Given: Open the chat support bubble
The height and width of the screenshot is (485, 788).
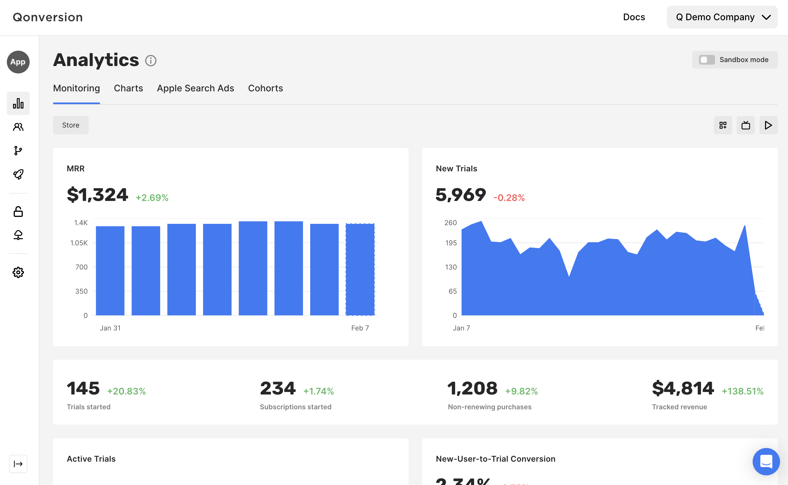Looking at the screenshot, I should (766, 461).
